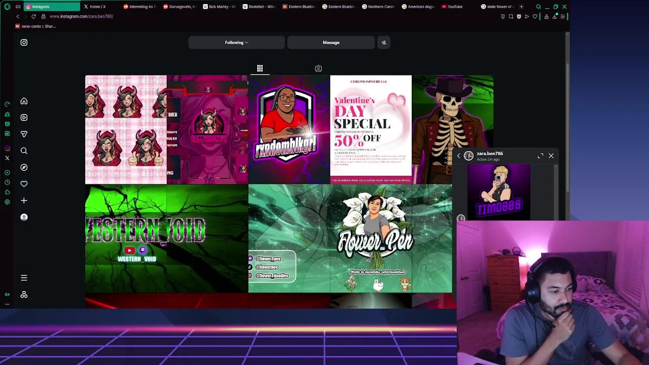Open Opera sidebar extensions cube icon
This screenshot has width=649, height=365.
pyautogui.click(x=7, y=192)
